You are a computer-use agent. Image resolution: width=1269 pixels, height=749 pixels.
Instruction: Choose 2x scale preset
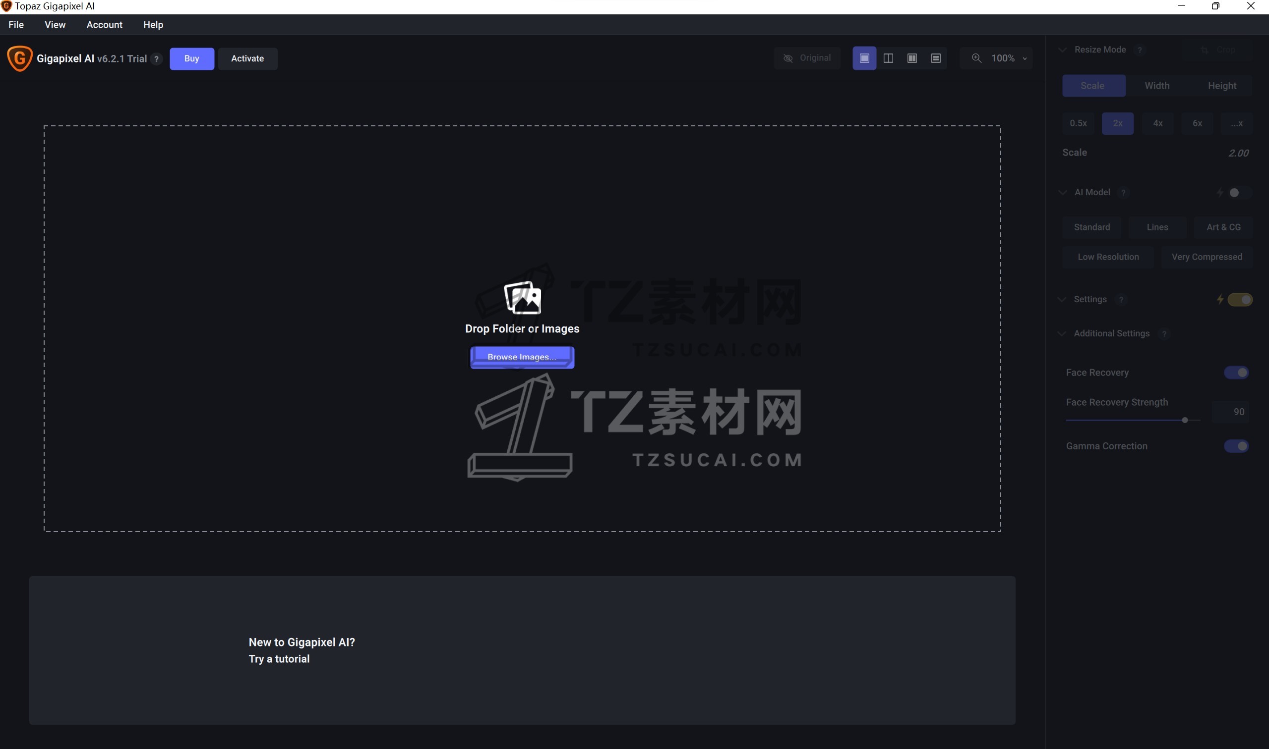[1117, 124]
